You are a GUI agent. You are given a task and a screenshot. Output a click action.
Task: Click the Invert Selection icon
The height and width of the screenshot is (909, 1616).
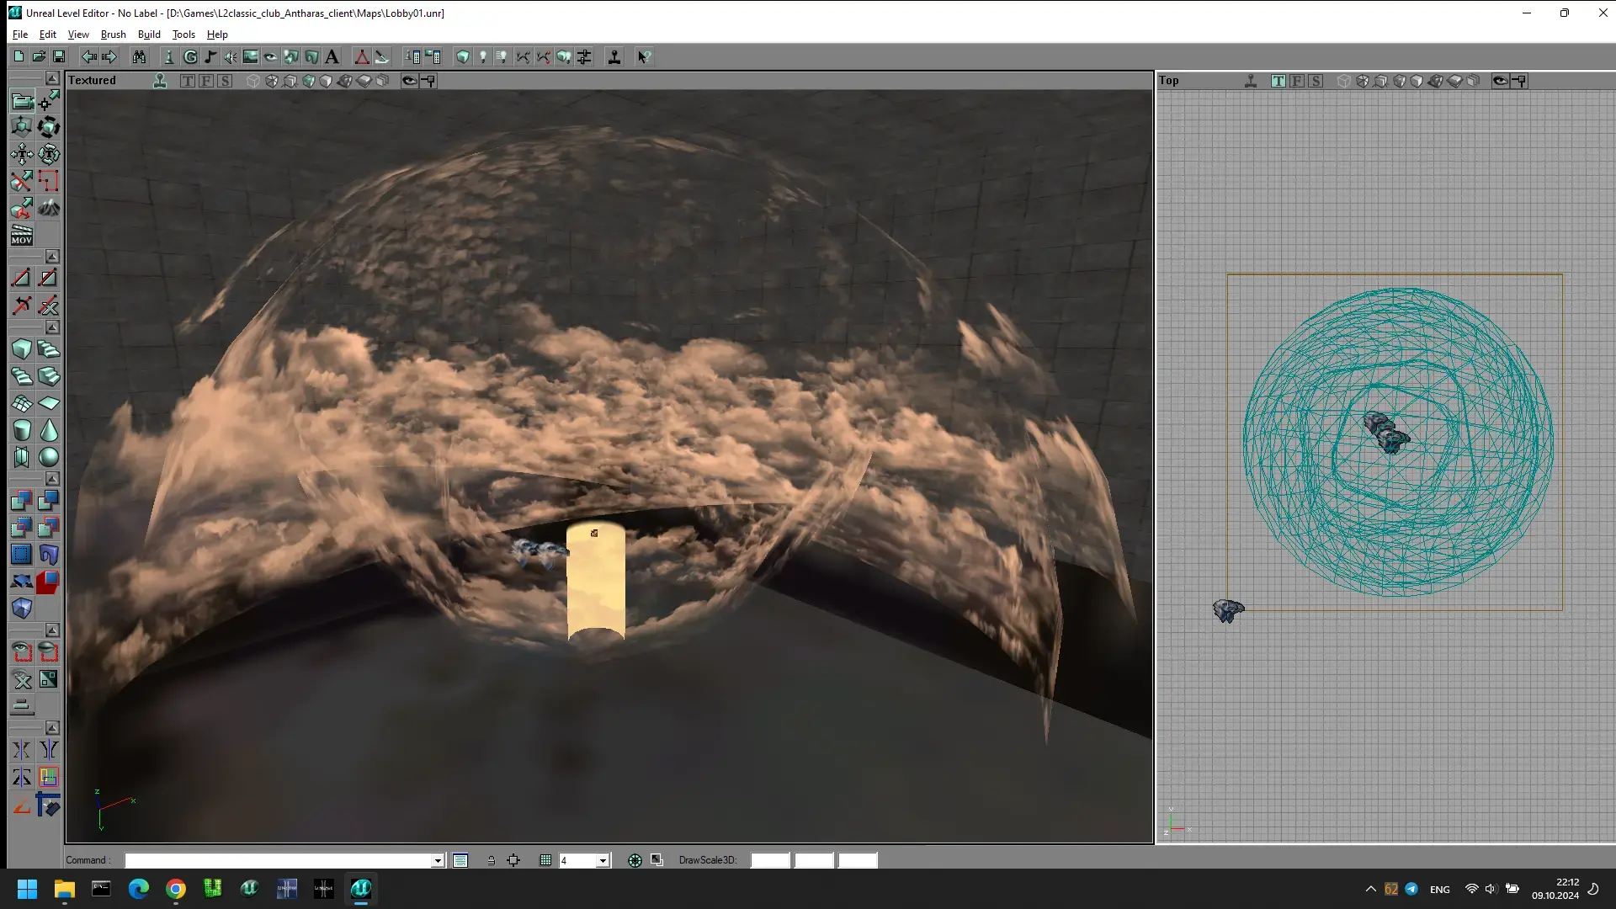[x=49, y=679]
